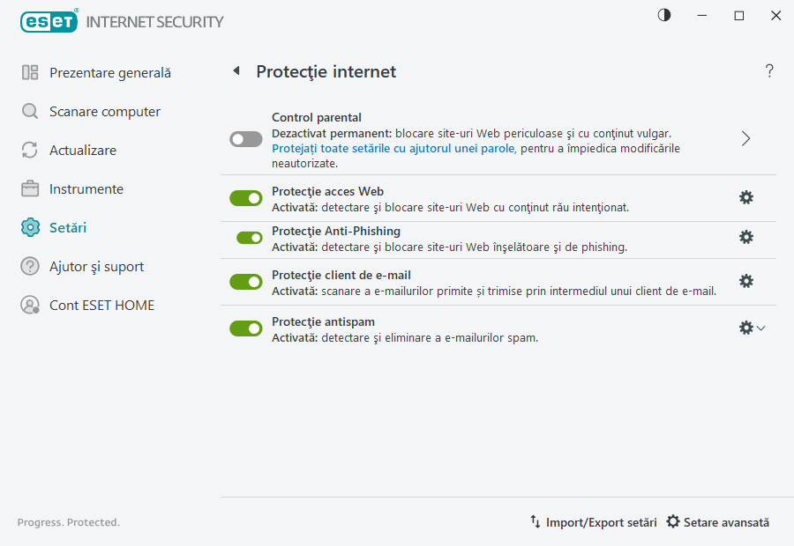Select Scanare computer in the sidebar
The height and width of the screenshot is (546, 794).
pos(106,112)
